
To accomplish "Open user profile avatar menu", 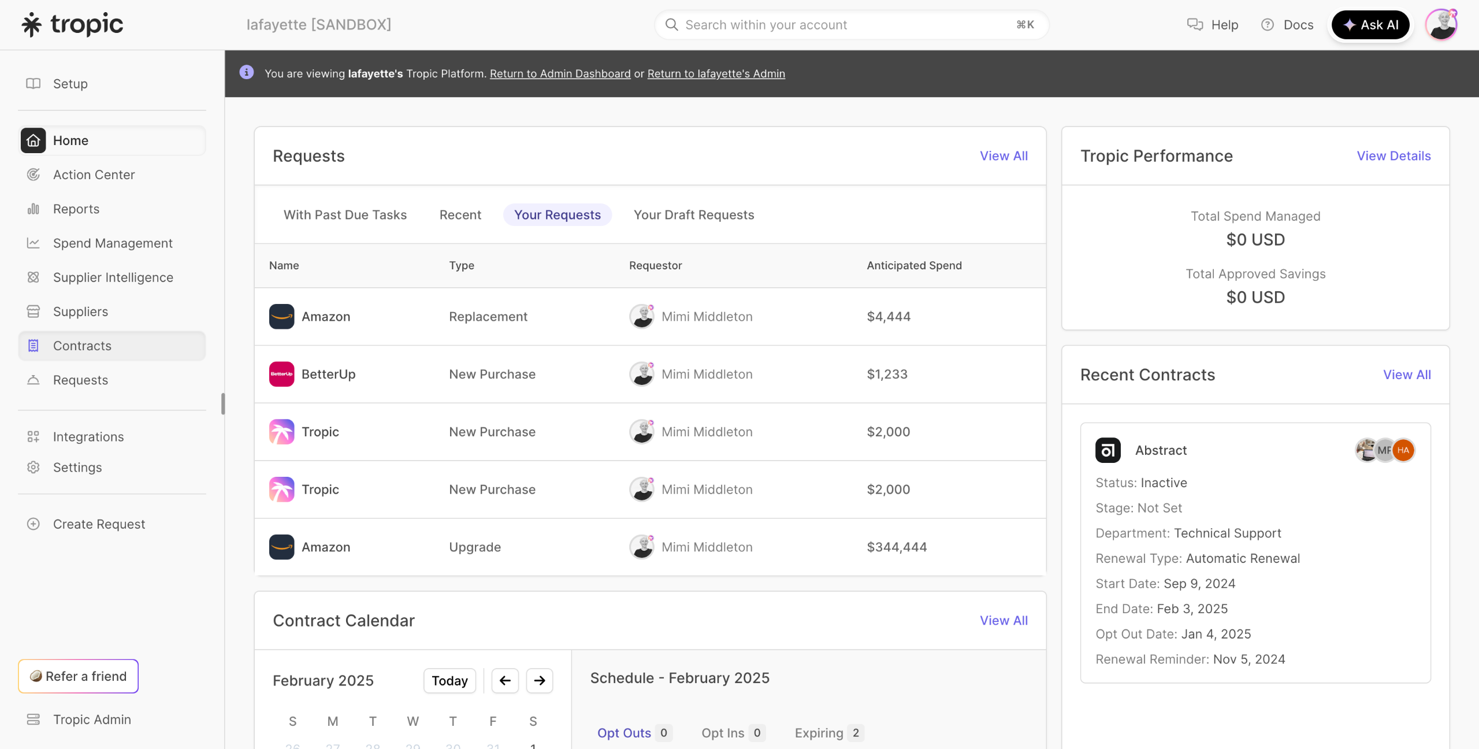I will tap(1441, 25).
